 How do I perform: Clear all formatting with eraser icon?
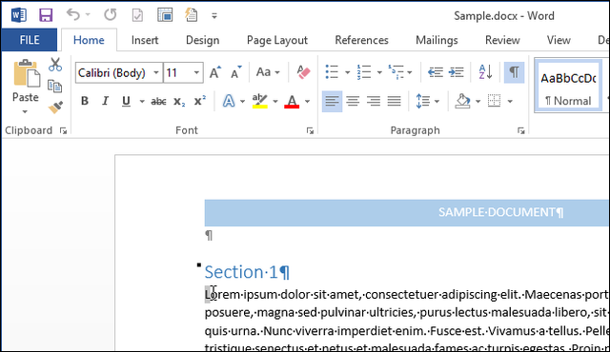303,72
